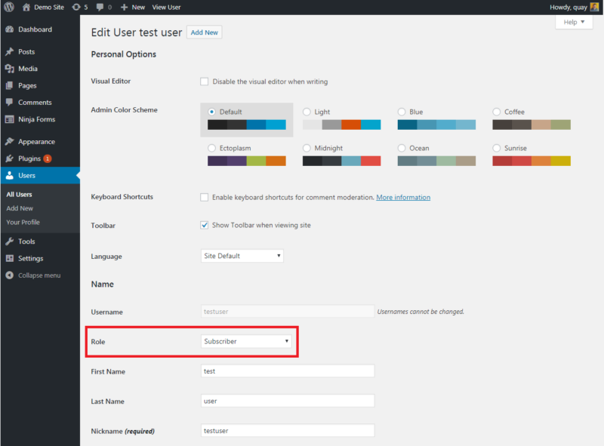Open the Language dropdown
This screenshot has height=446, width=604.
[242, 255]
